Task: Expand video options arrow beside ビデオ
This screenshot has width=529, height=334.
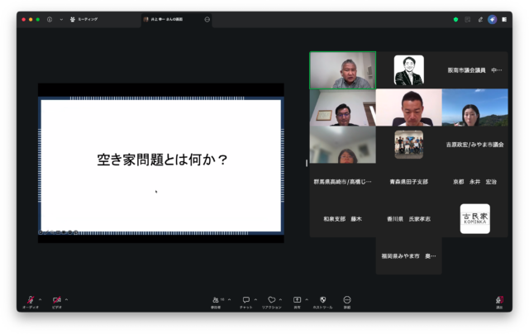Action: pyautogui.click(x=66, y=299)
